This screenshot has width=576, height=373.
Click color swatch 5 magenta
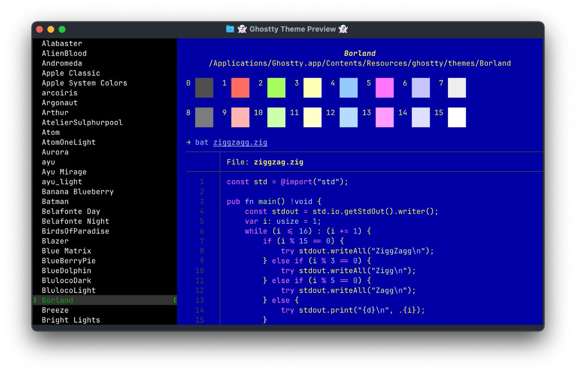384,88
